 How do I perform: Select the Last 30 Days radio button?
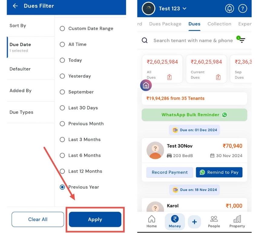(x=62, y=108)
